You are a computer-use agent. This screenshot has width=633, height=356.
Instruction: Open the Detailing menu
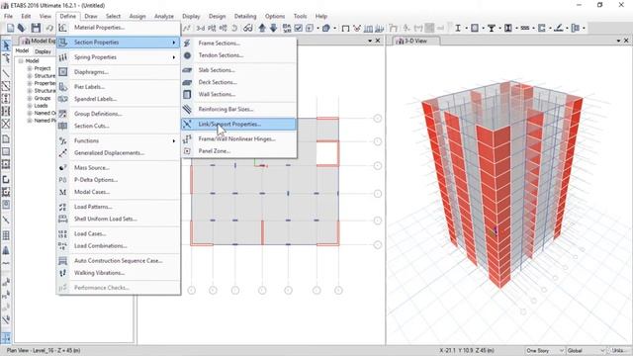[x=245, y=16]
